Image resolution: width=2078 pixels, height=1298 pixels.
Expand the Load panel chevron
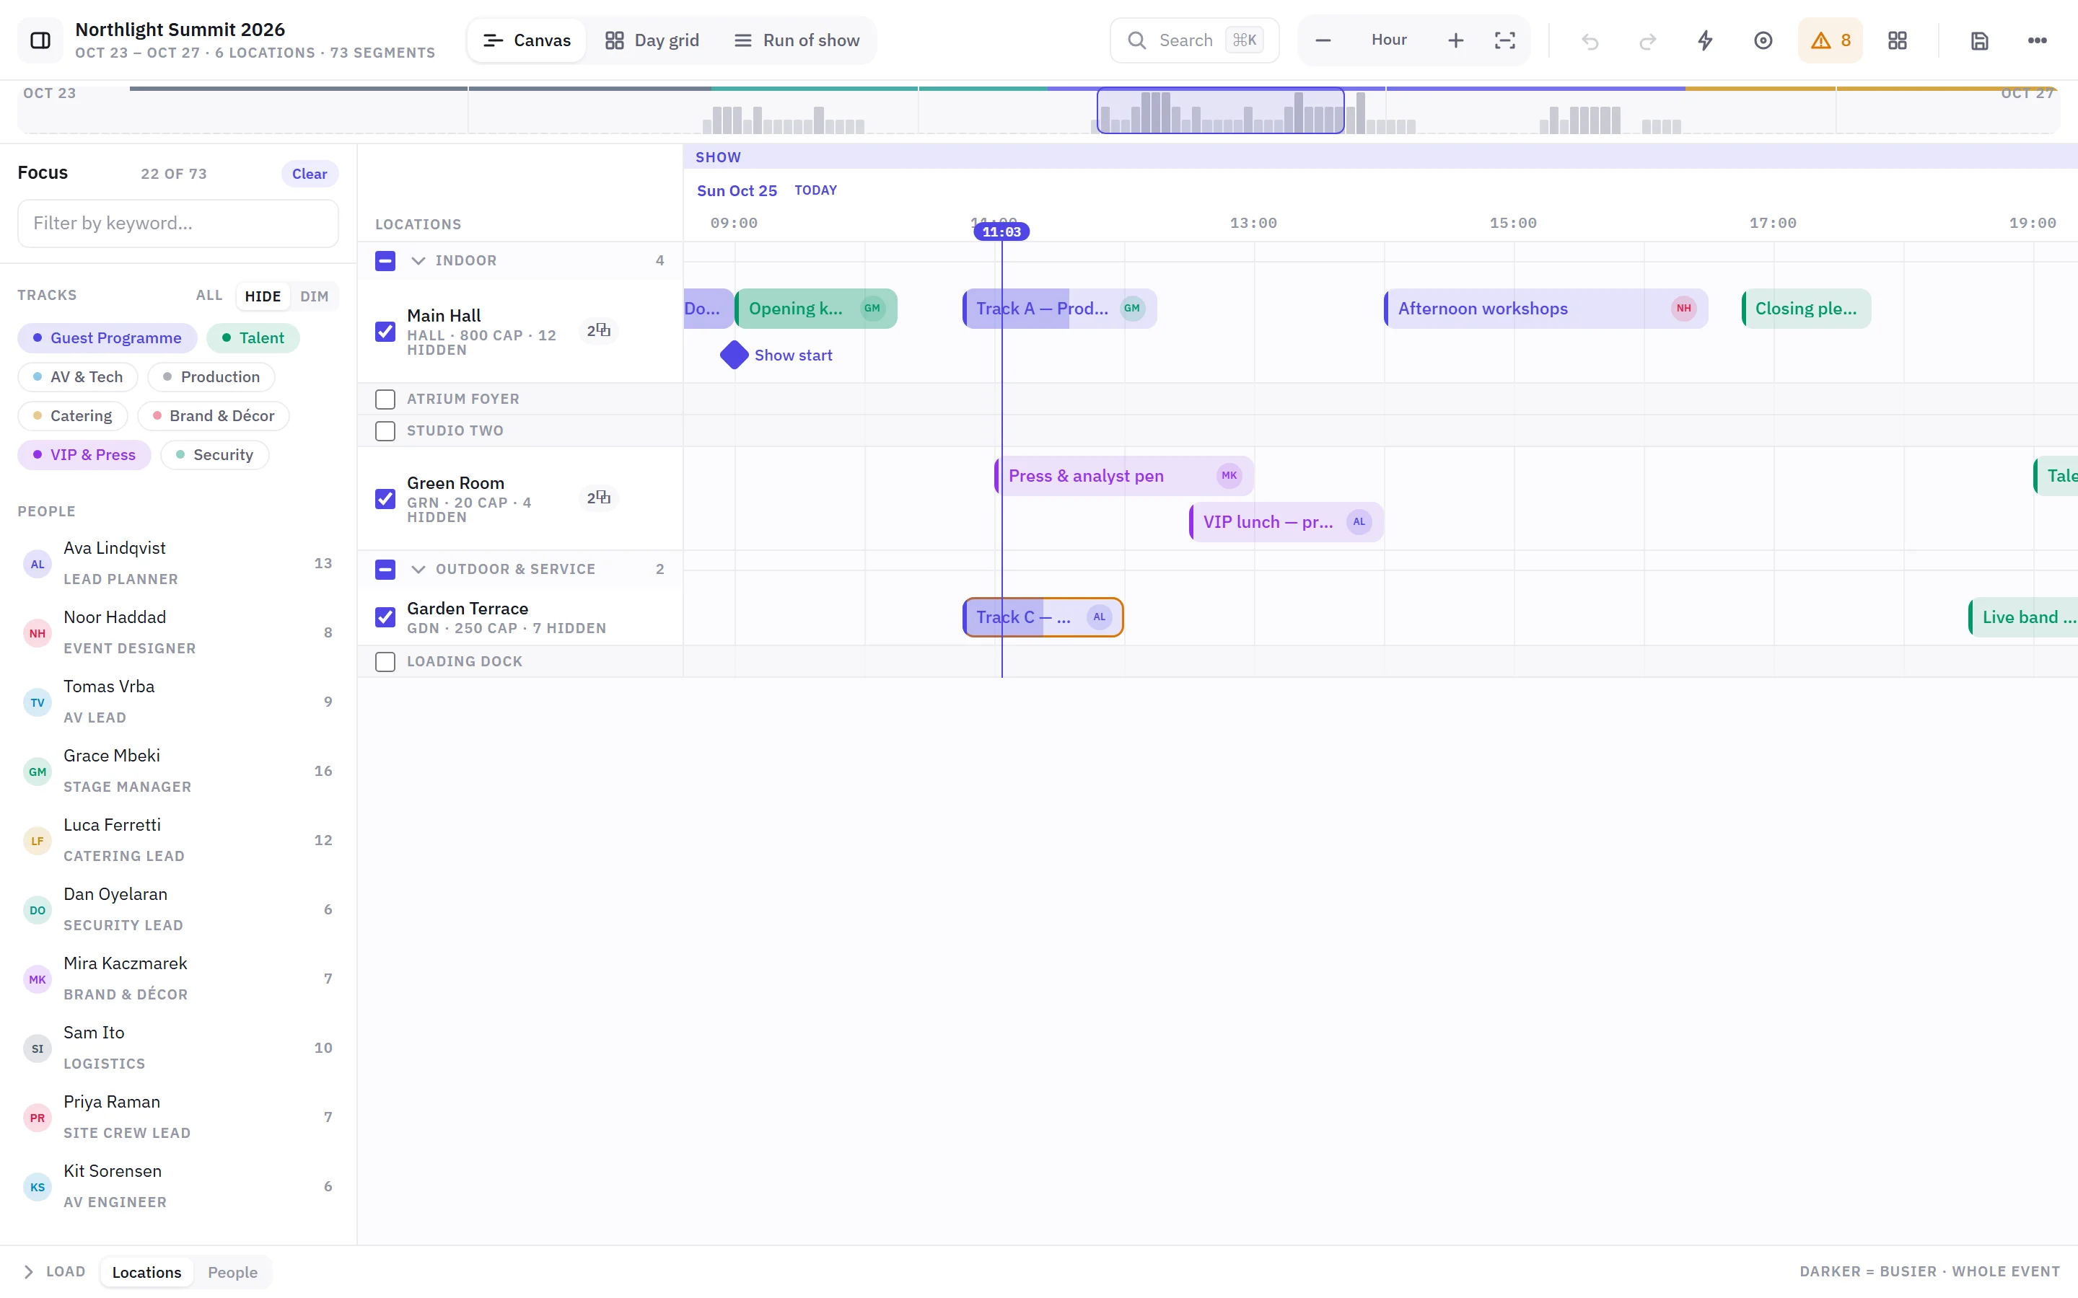click(x=28, y=1271)
